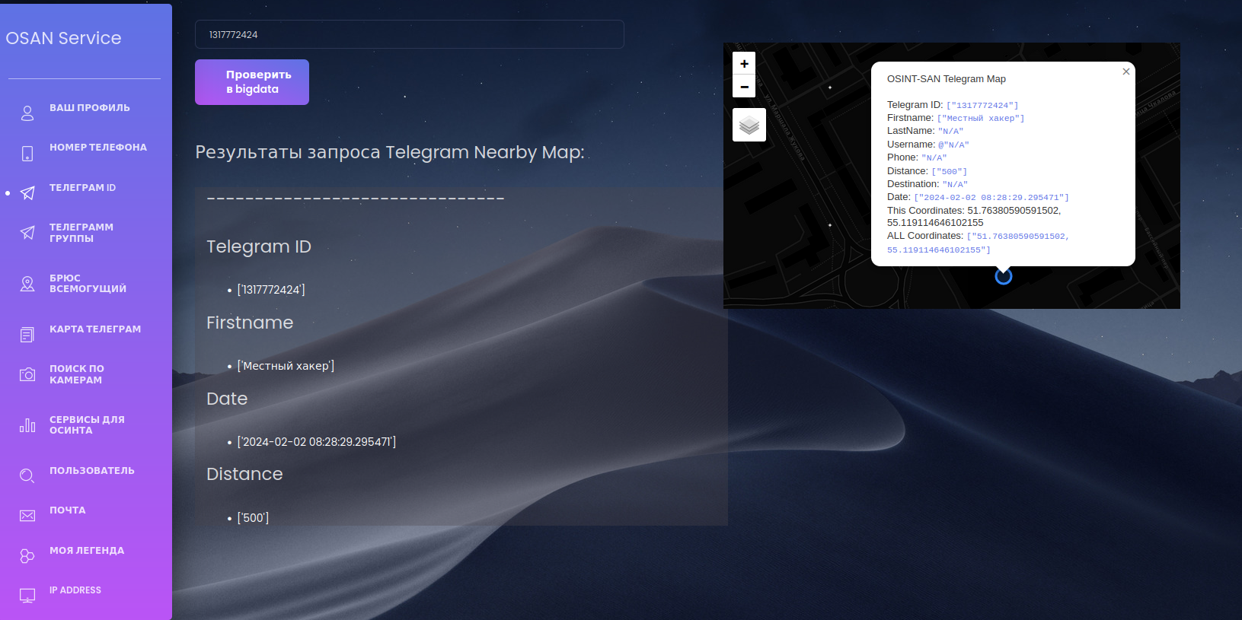Viewport: 1242px width, 620px height.
Task: Click the Telegram map document icon
Action: (27, 335)
